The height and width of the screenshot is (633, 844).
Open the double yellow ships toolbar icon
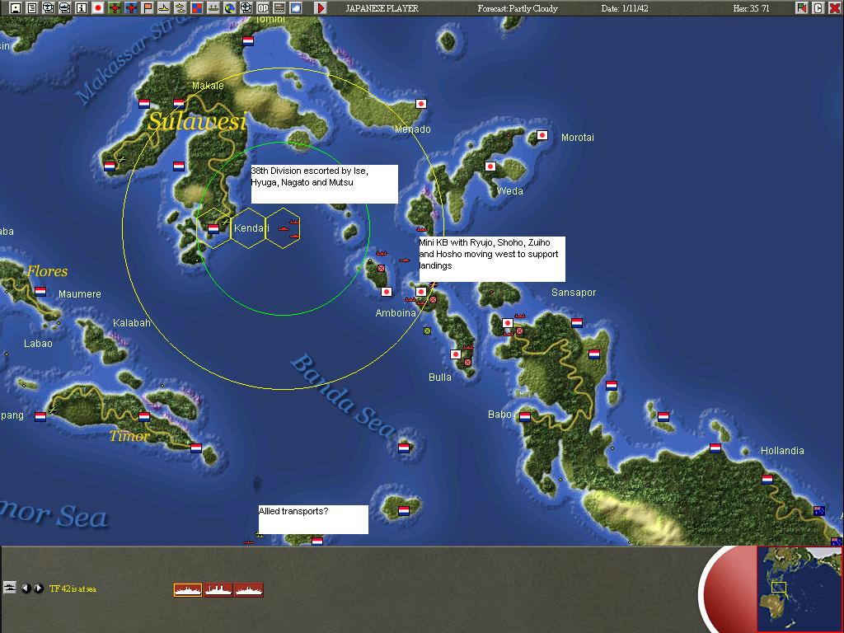181,7
